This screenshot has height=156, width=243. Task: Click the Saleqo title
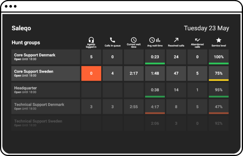tap(22, 28)
